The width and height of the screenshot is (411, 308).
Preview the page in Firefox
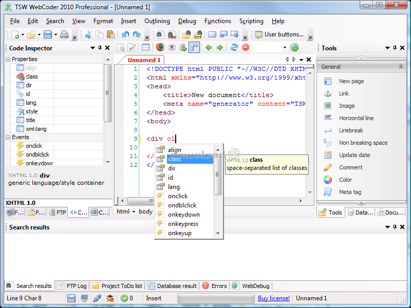(x=160, y=47)
